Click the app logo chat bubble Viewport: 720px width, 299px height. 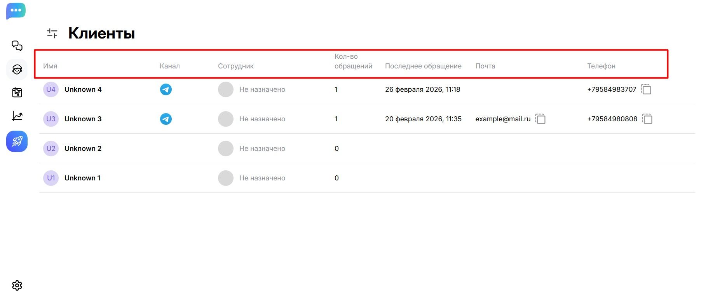tap(16, 11)
